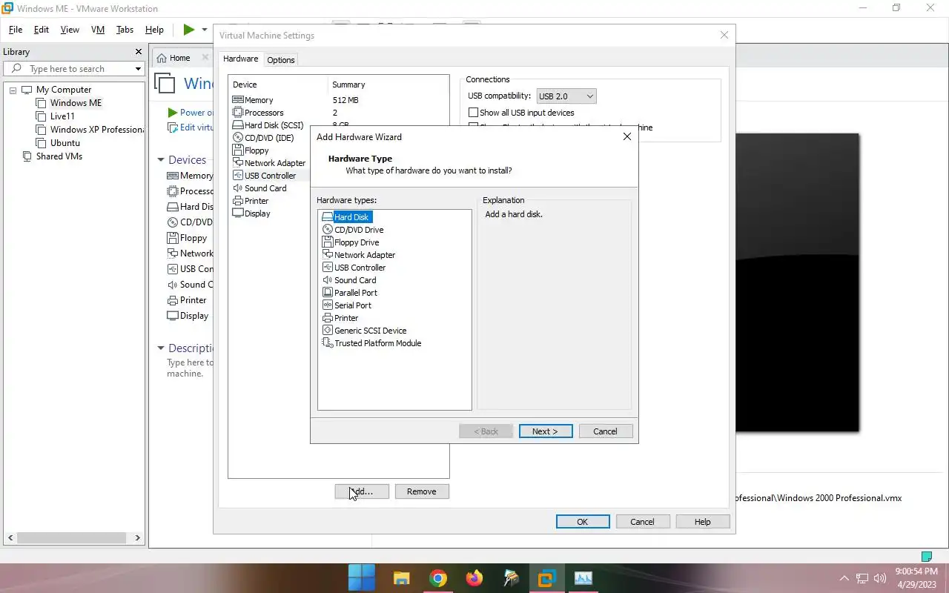
Task: Open USB compatibility dropdown
Action: 566,96
